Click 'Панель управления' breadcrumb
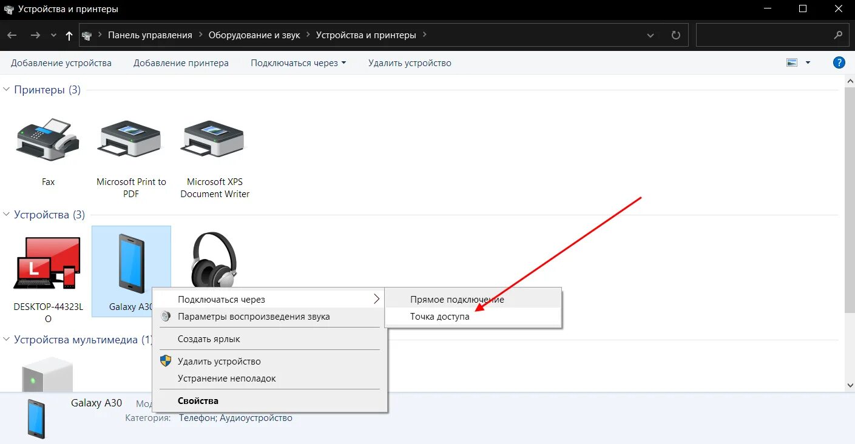This screenshot has height=444, width=855. point(150,35)
